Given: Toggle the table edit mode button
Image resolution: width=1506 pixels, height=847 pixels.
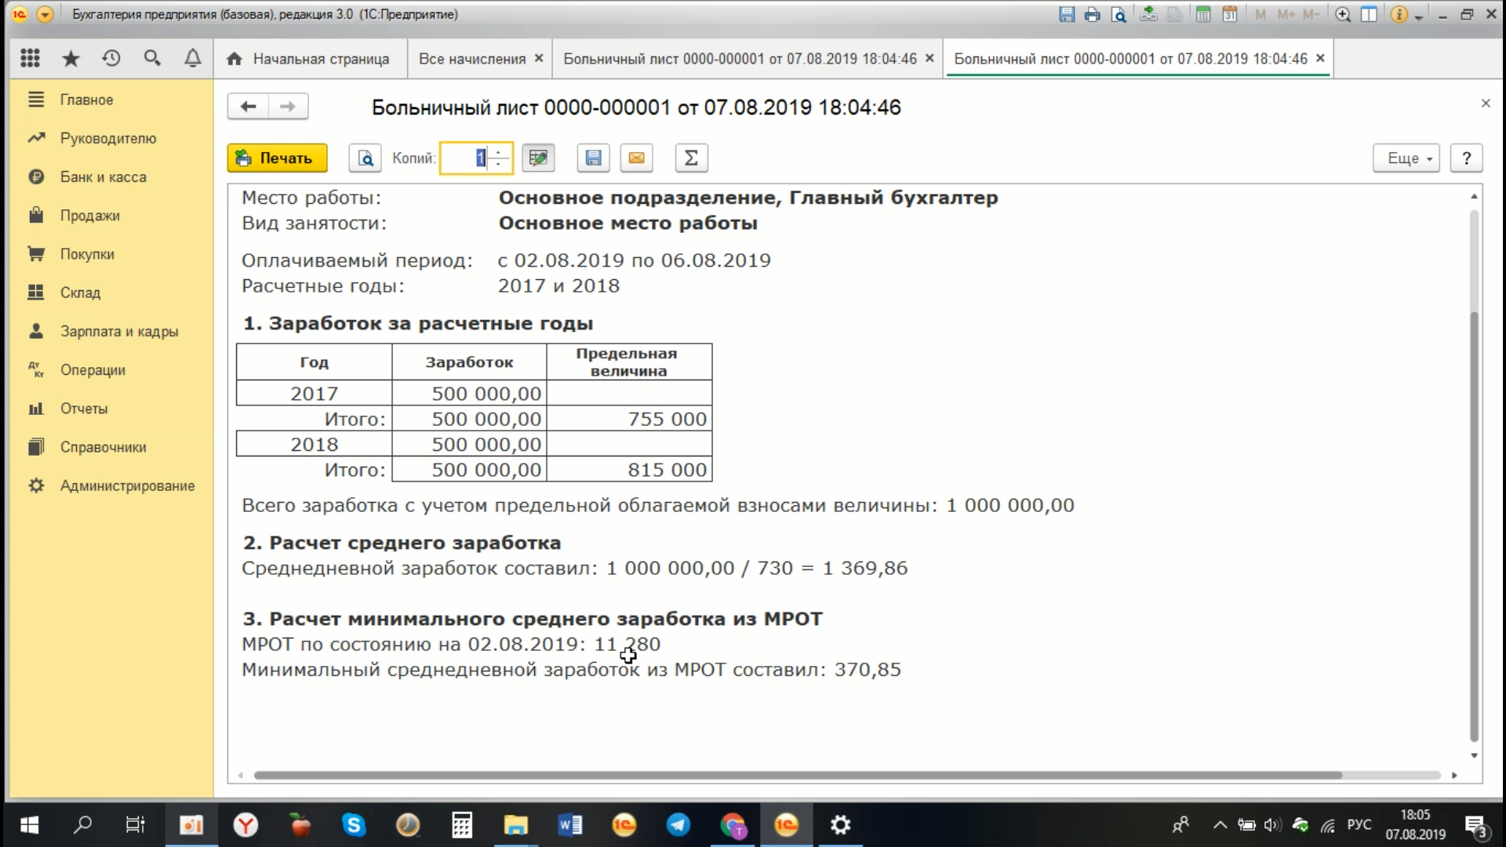Looking at the screenshot, I should point(538,158).
